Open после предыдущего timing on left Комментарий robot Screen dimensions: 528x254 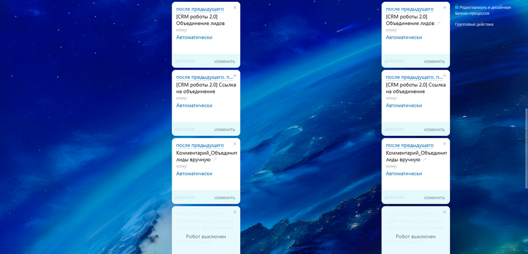click(200, 145)
